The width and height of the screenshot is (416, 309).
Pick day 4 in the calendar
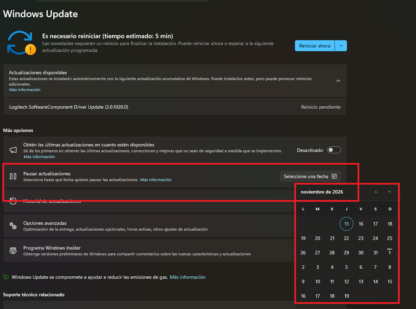332,267
